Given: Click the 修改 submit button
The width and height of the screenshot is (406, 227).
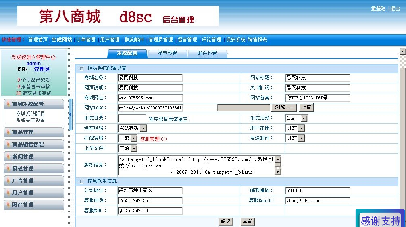Looking at the screenshot, I should (x=225, y=222).
